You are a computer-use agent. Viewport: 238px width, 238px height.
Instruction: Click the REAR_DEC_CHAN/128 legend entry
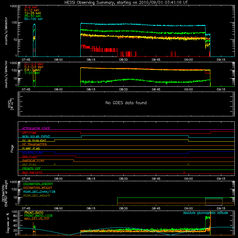pos(39,192)
